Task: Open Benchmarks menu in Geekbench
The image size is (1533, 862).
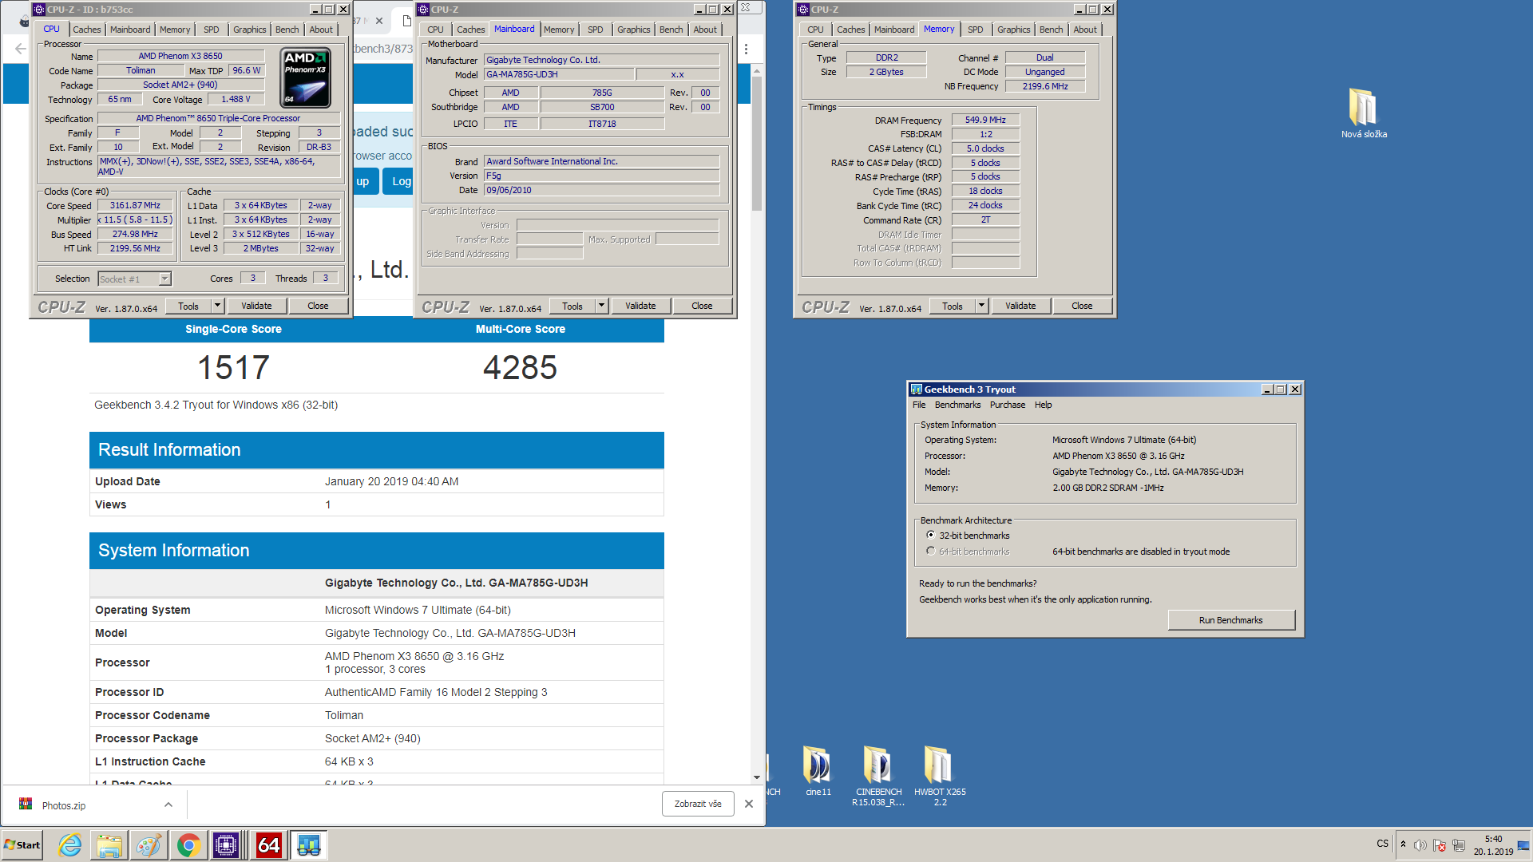Action: click(x=957, y=405)
